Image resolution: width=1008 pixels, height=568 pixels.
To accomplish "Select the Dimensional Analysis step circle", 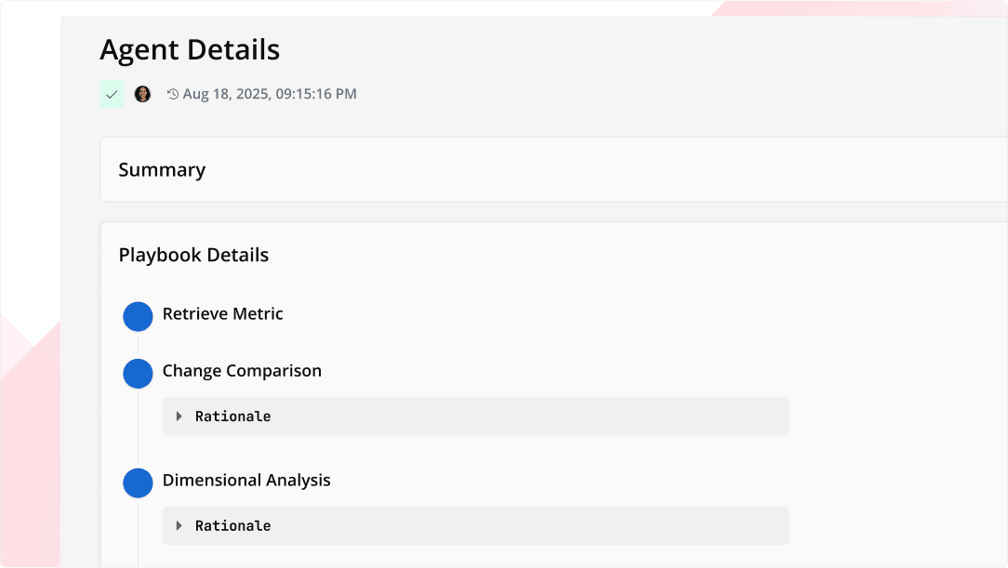I will tap(138, 482).
